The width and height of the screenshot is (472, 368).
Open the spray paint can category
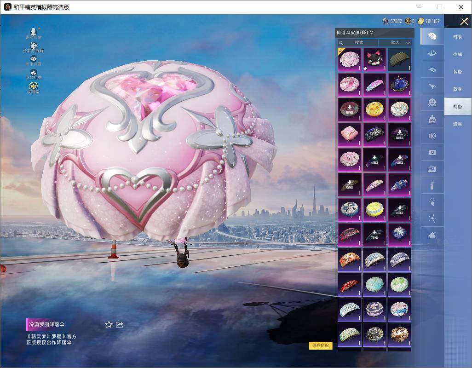coord(432,185)
